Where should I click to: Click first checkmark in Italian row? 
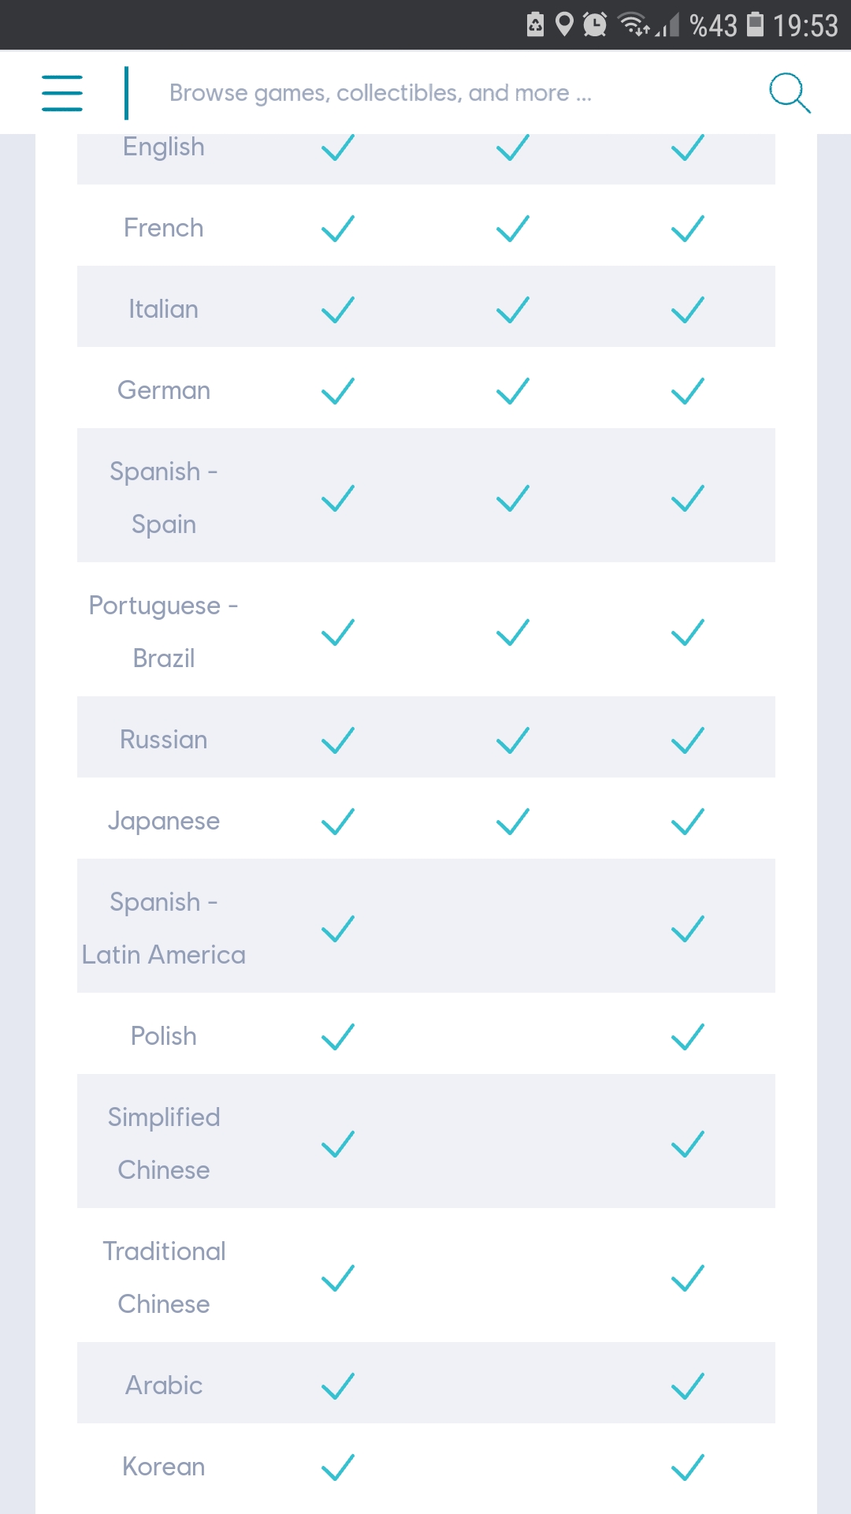click(338, 310)
